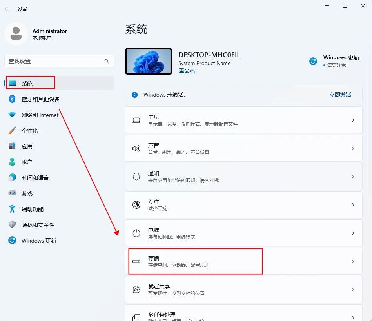Viewport: 372px width, 321px height.
Task: Click 立即激活 to activate Windows
Action: tap(340, 95)
